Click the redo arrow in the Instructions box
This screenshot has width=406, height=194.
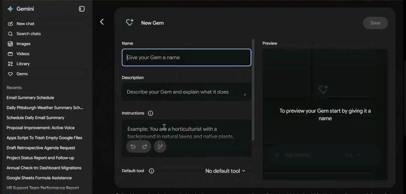point(144,147)
